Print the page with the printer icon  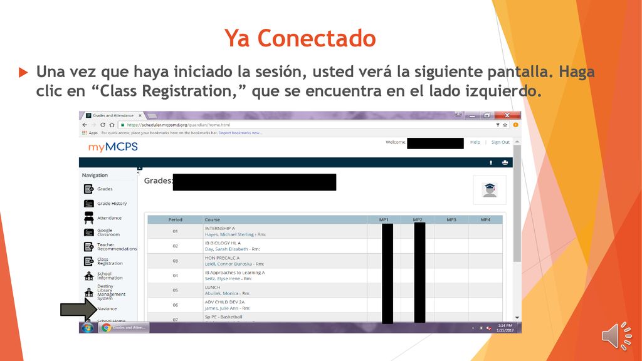pos(505,162)
